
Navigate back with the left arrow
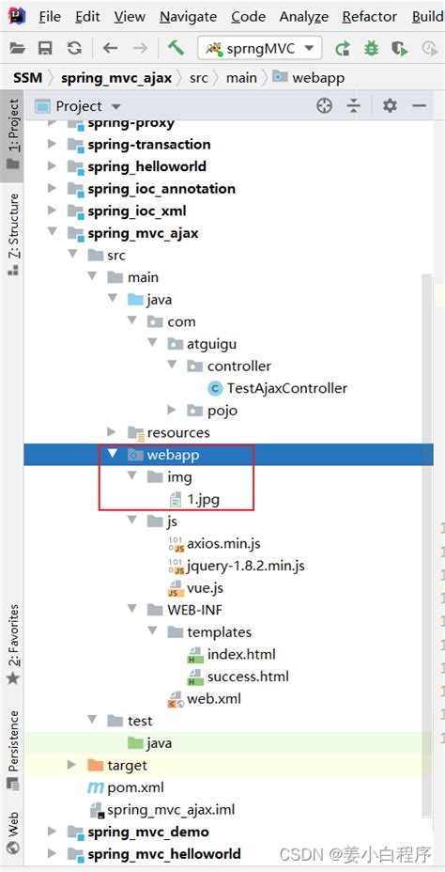pyautogui.click(x=111, y=48)
